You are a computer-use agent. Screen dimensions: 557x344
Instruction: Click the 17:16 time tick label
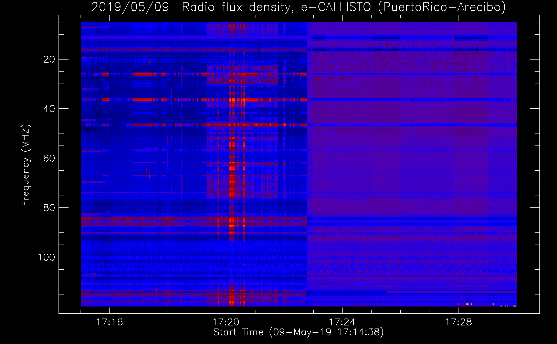(x=109, y=322)
